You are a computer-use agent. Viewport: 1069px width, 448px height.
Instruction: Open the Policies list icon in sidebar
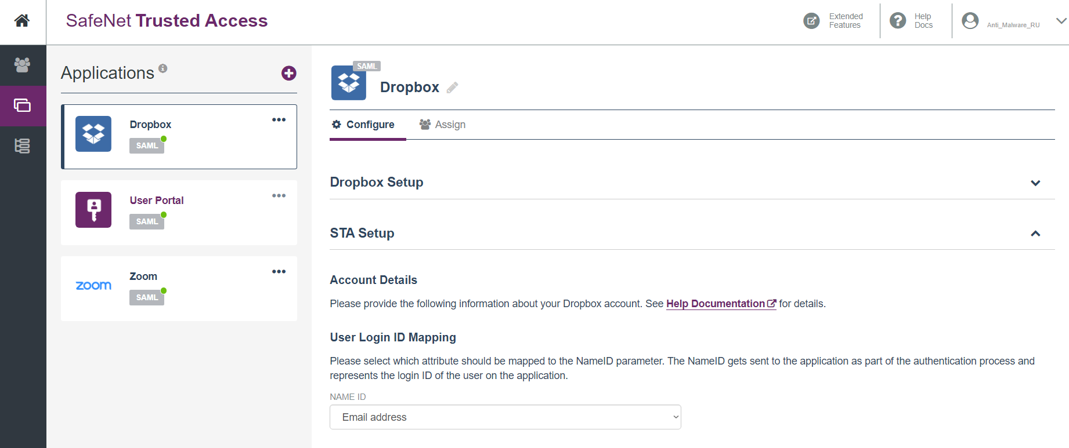[x=22, y=146]
